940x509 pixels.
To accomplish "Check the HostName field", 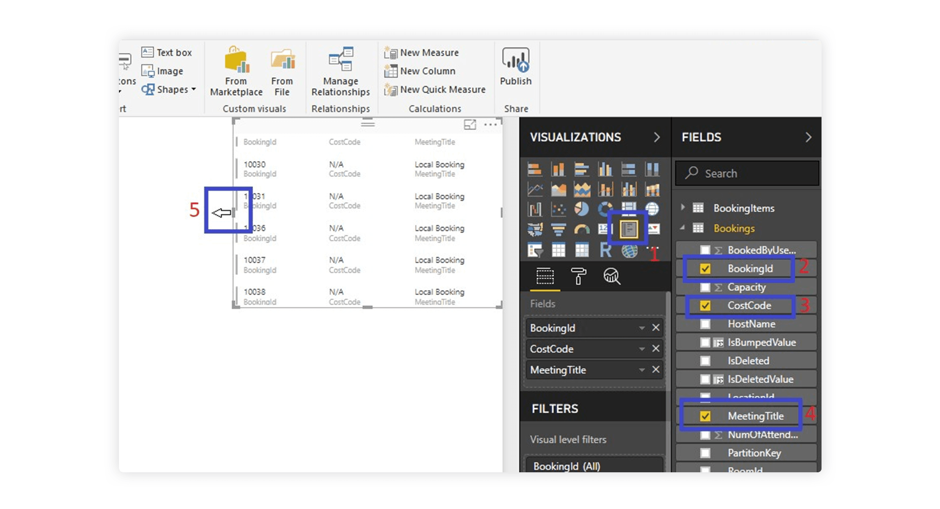I will [x=705, y=324].
